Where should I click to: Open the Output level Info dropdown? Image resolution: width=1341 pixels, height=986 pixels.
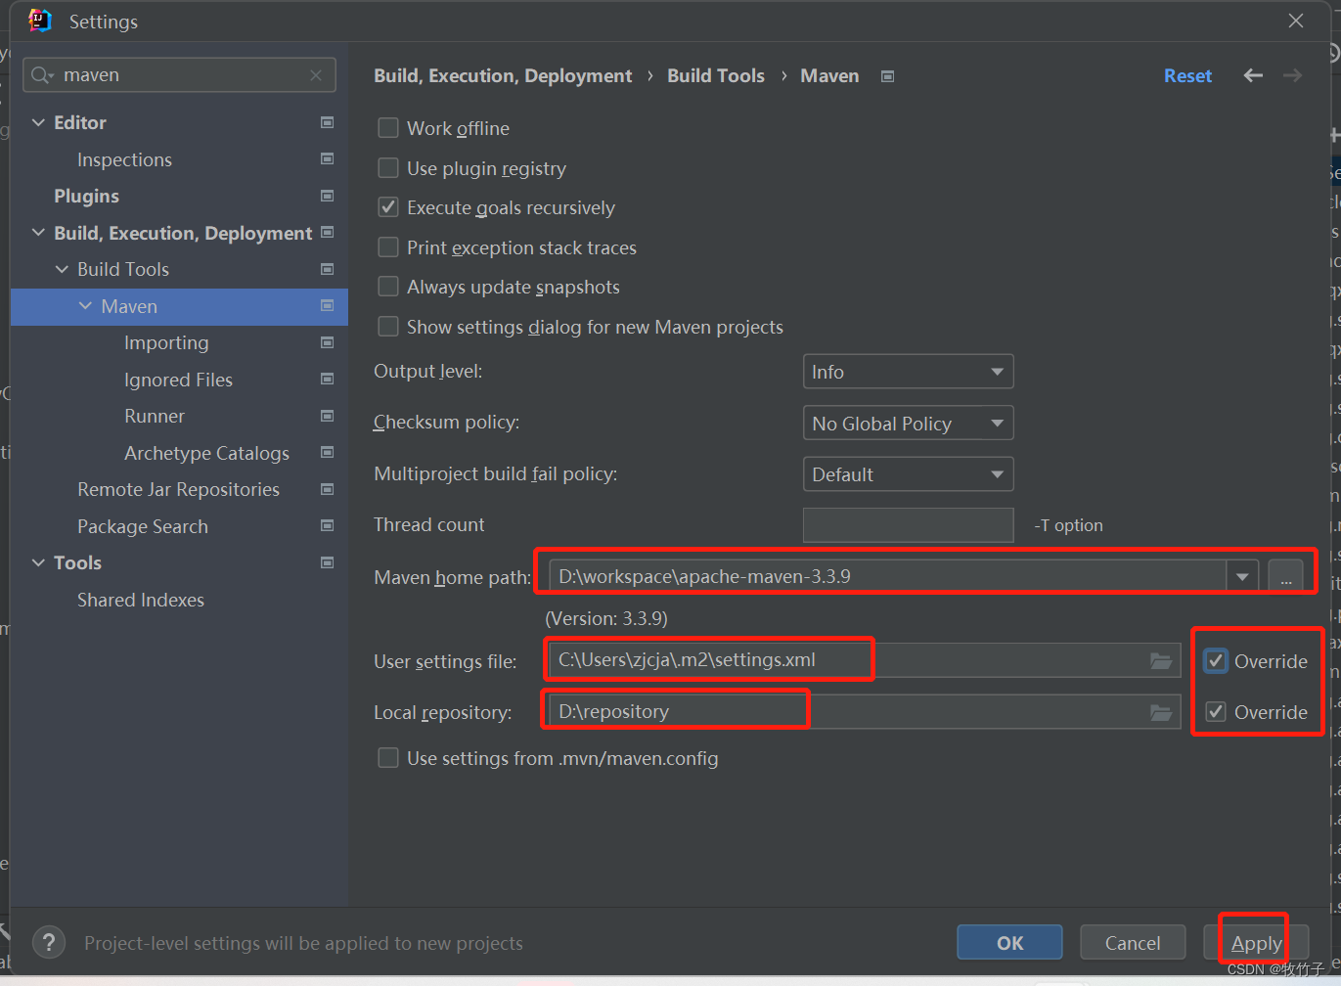click(908, 372)
